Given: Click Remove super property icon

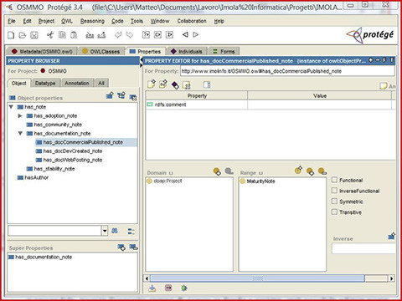Looking at the screenshot, I should tap(133, 247).
